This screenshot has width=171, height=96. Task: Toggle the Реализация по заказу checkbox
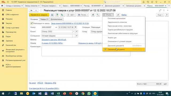32,23
